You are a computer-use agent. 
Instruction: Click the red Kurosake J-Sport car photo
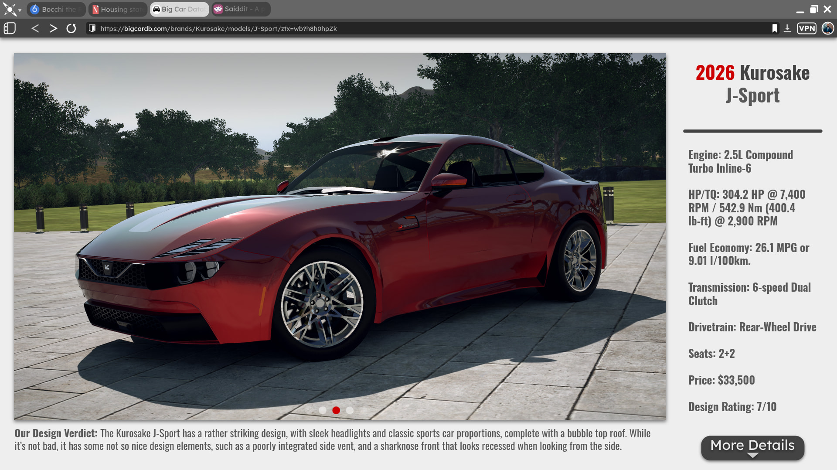(x=340, y=237)
